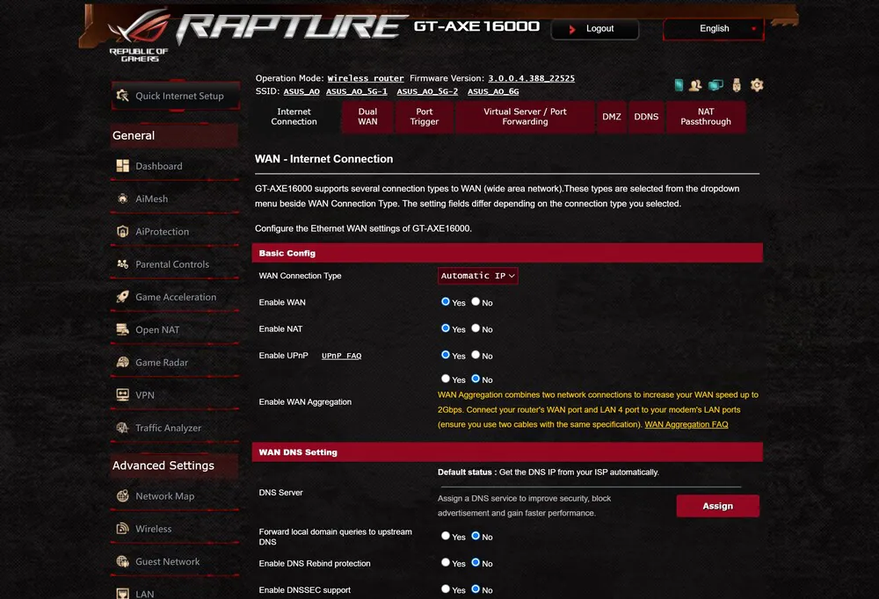Click the Game Radar icon
The image size is (879, 599).
click(x=122, y=362)
